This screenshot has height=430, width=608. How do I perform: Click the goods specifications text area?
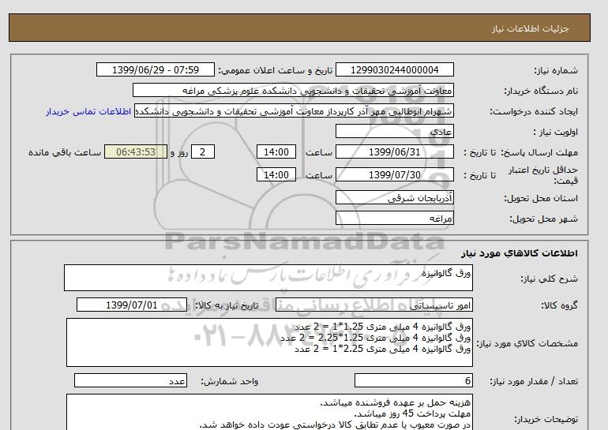[x=269, y=342]
